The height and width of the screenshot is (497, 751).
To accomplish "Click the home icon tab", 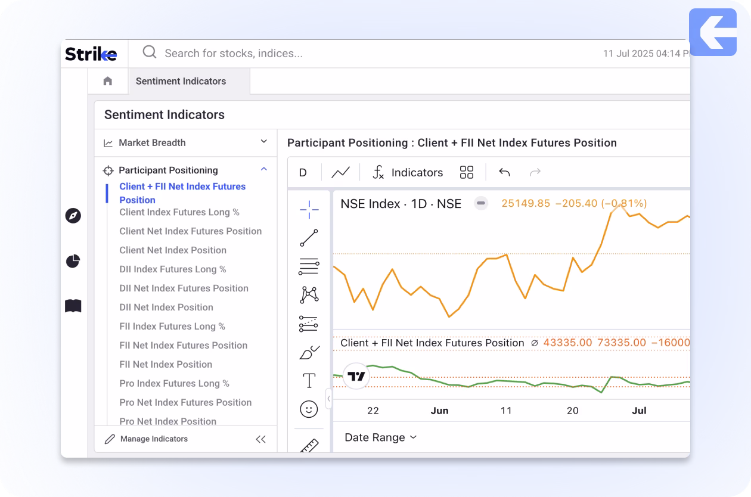I will [108, 81].
